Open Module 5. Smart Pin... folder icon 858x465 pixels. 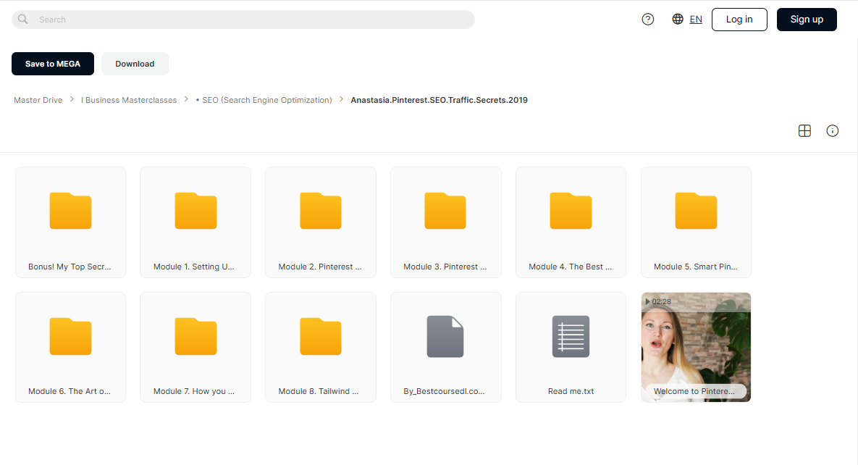(x=696, y=210)
